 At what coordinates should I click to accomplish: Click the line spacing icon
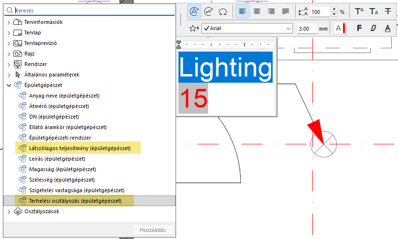tap(303, 12)
